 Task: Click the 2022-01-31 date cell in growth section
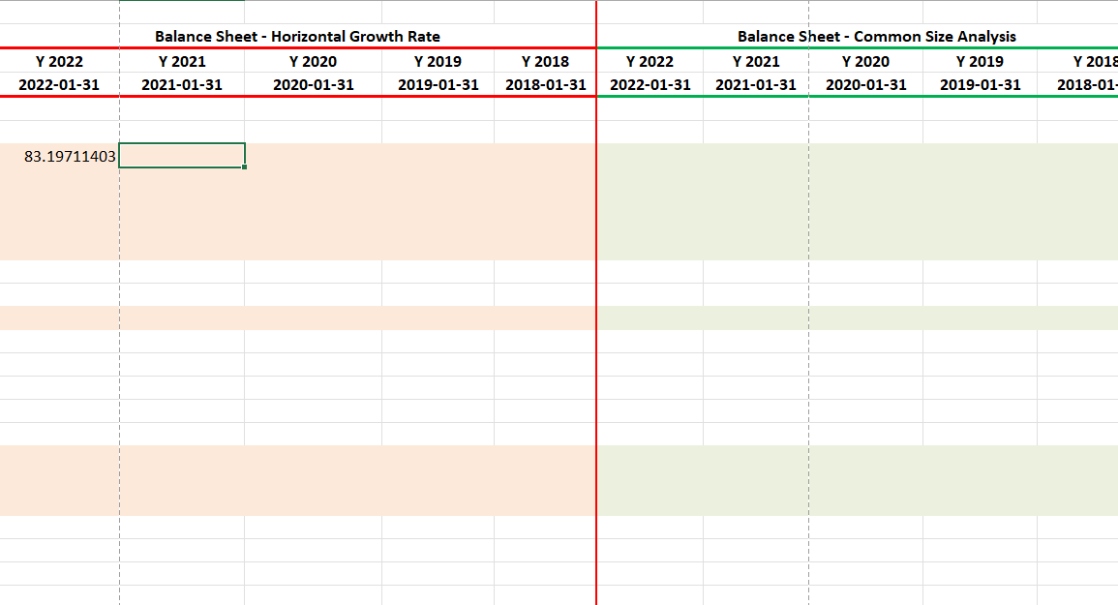pos(58,84)
